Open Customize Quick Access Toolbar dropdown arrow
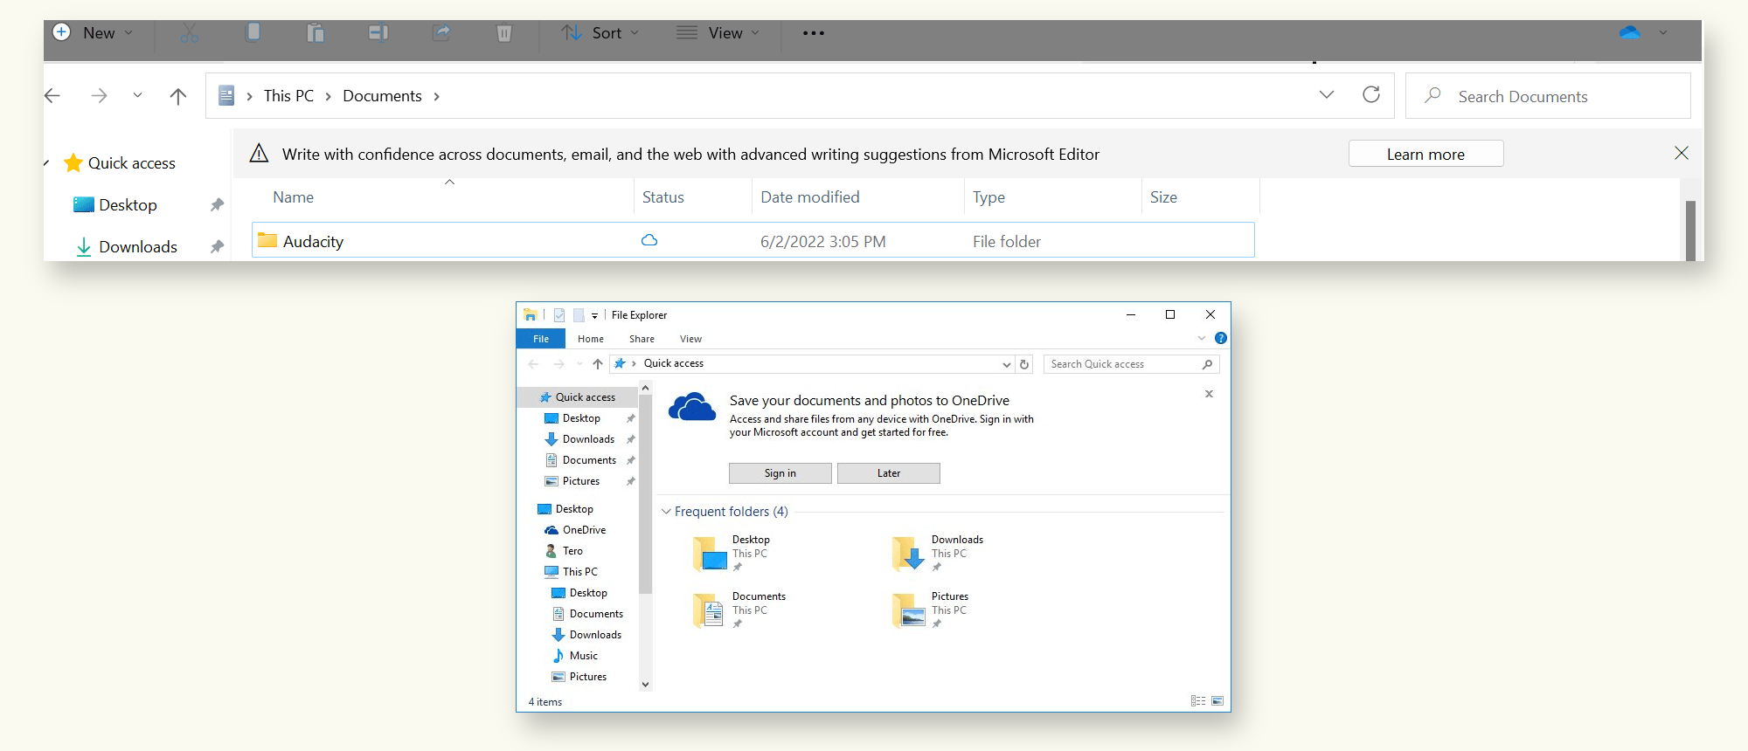 click(594, 316)
